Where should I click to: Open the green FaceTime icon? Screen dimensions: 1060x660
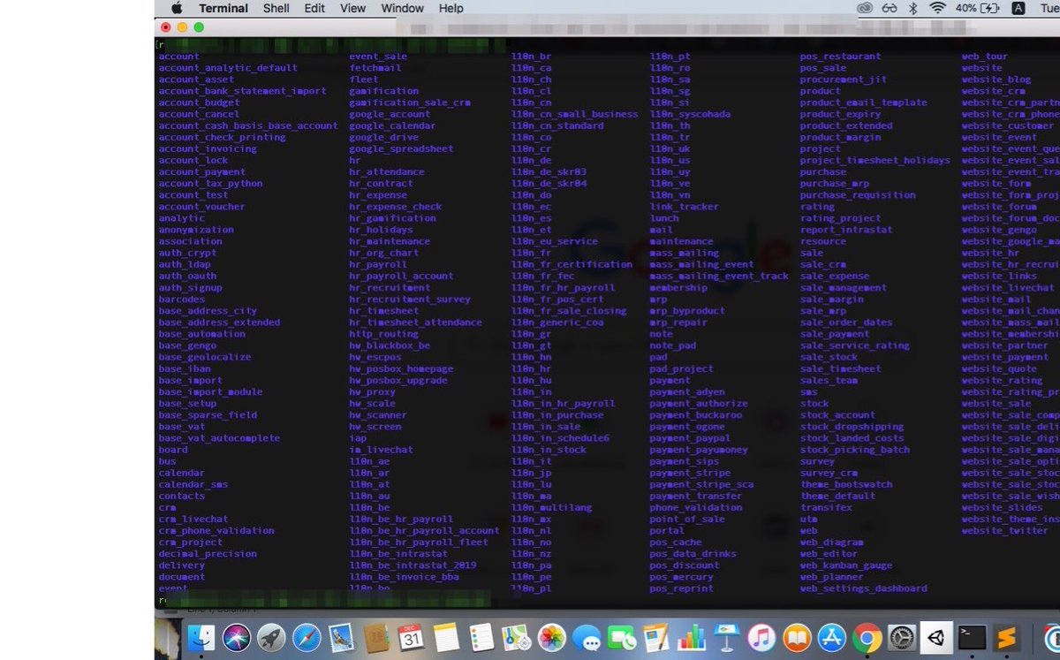click(x=622, y=637)
